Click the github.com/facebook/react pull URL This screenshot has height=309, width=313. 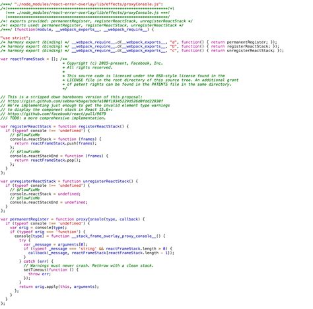coord(57,114)
